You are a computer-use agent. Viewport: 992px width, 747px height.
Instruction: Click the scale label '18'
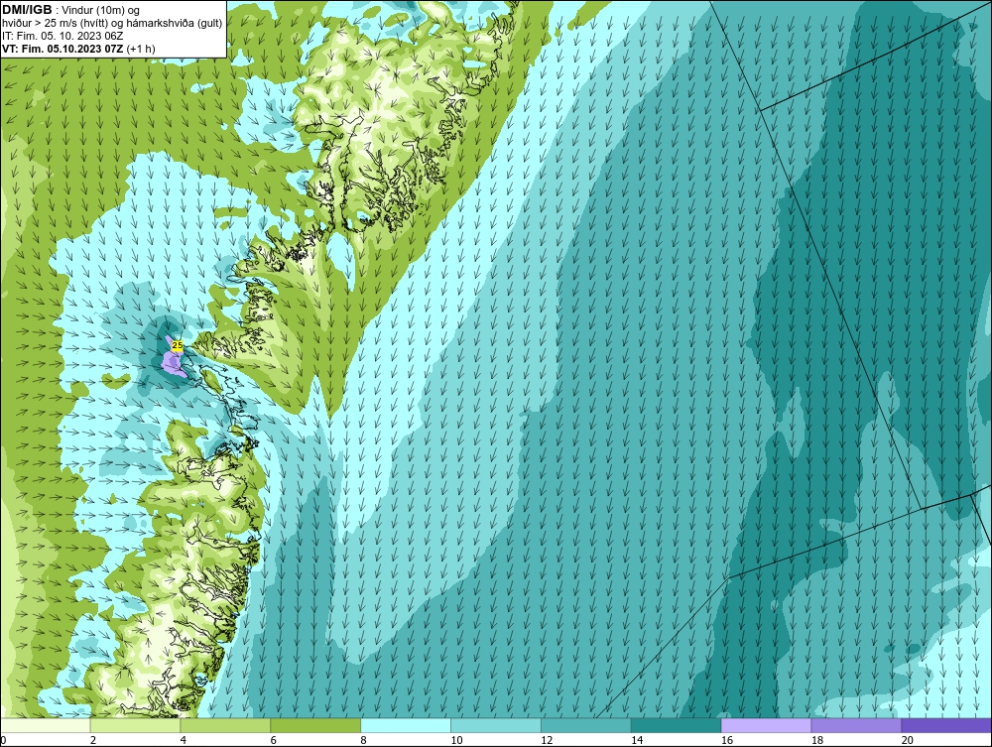(x=816, y=740)
